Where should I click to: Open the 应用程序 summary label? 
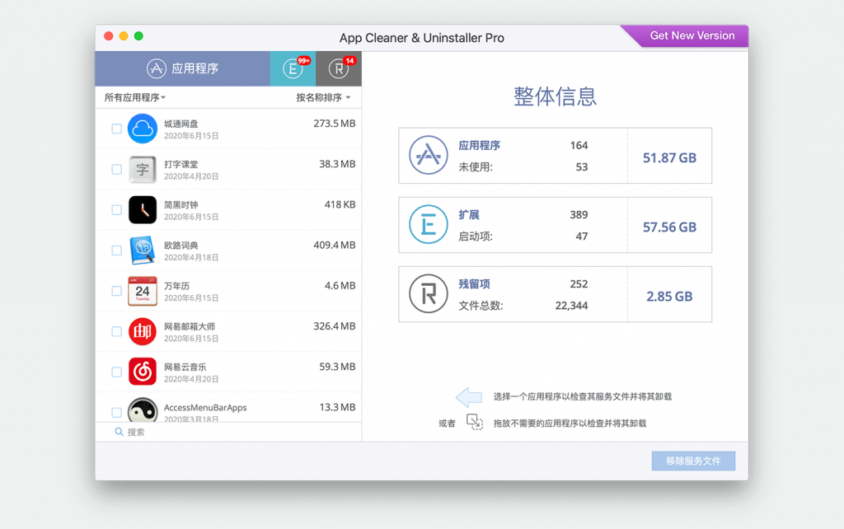tap(479, 145)
